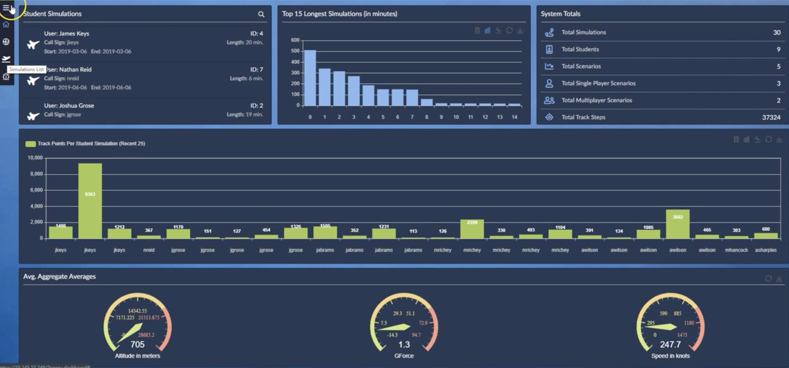Click the tallest bar 0 in Longest Simulations
Viewport: 789px width, 368px height.
pos(310,78)
